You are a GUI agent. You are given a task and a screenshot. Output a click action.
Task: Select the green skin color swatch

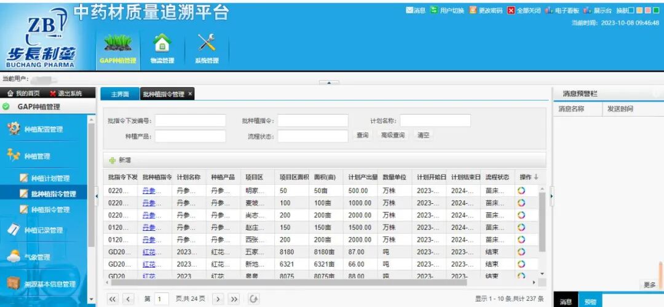tap(655, 10)
